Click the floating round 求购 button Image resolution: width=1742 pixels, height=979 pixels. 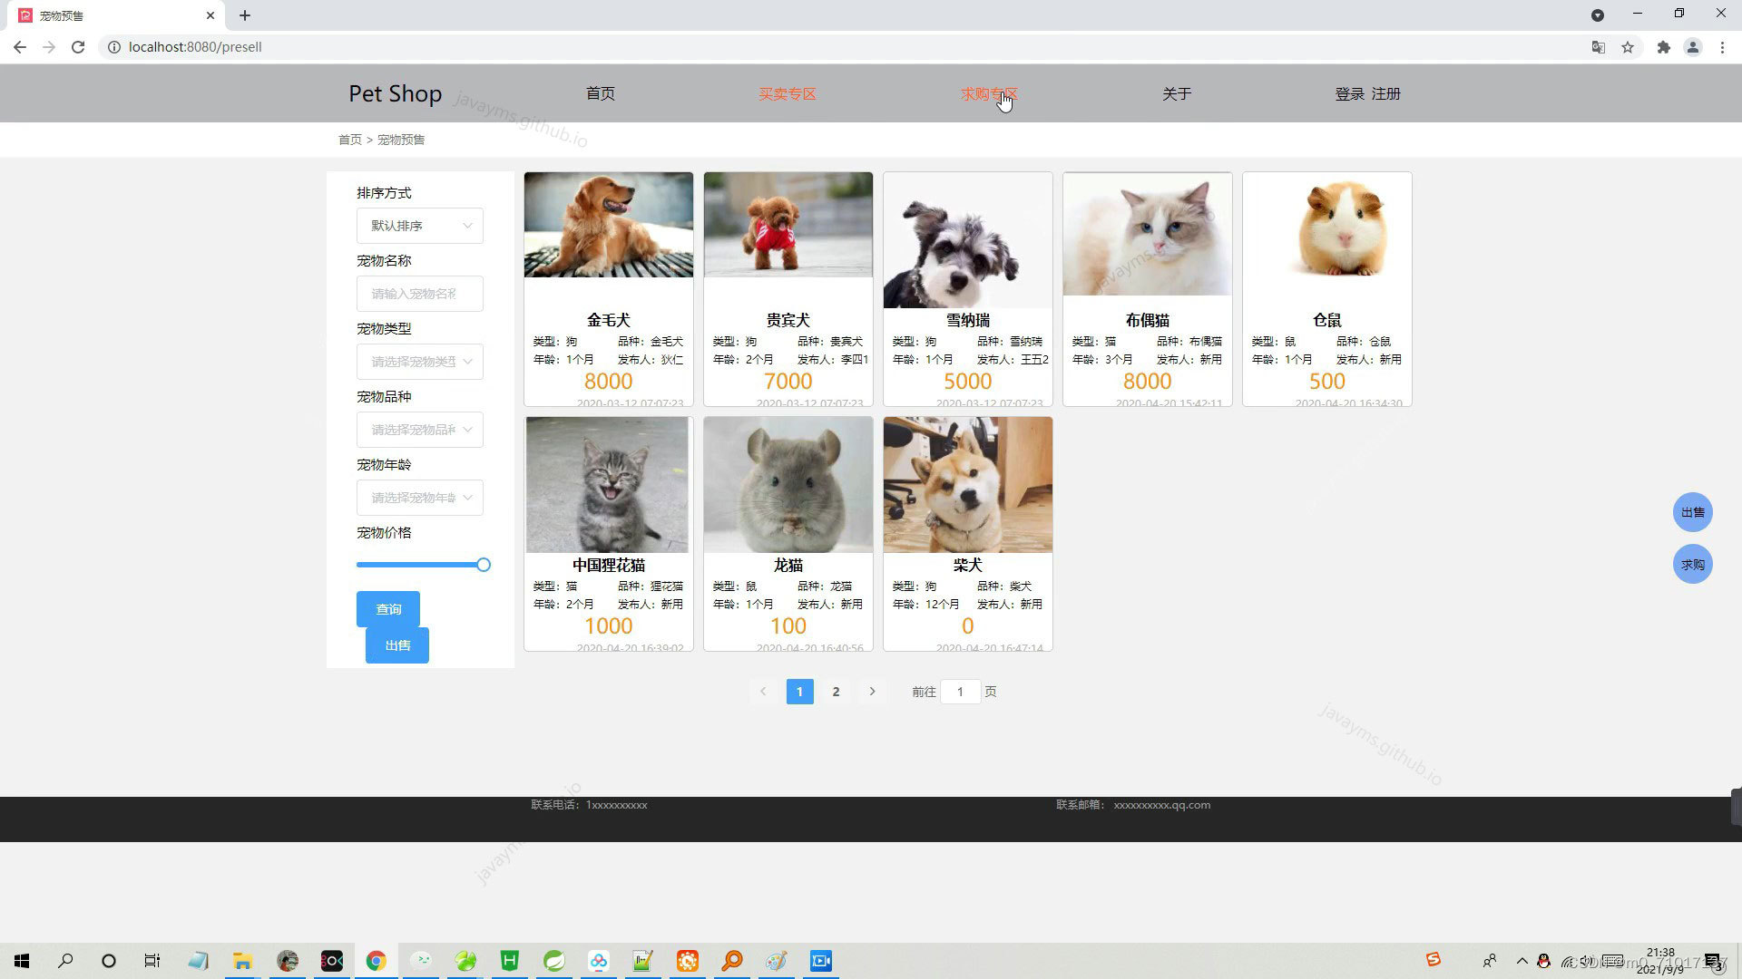pos(1692,564)
